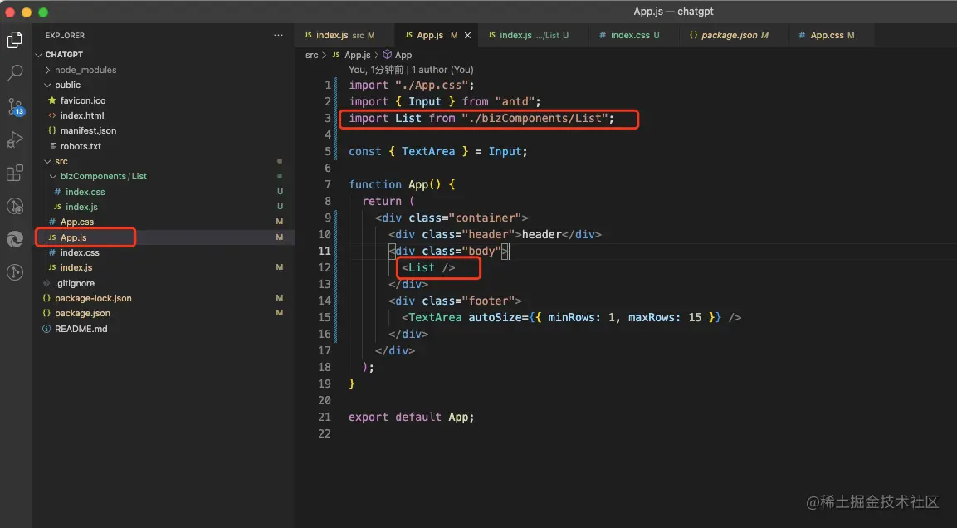Viewport: 957px width, 528px height.
Task: Click the EXPLORER panel title
Action: click(65, 36)
